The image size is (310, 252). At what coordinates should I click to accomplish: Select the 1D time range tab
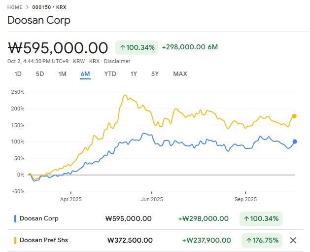18,74
